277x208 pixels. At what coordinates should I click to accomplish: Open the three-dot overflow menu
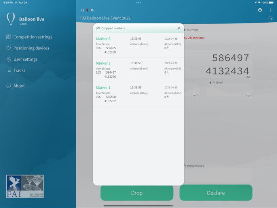270,10
